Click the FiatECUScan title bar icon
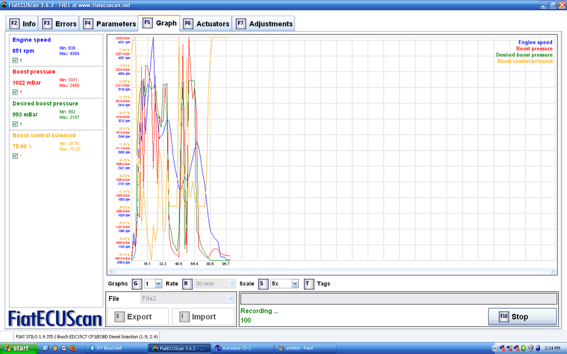Screen dimensions: 567x354 4,4
